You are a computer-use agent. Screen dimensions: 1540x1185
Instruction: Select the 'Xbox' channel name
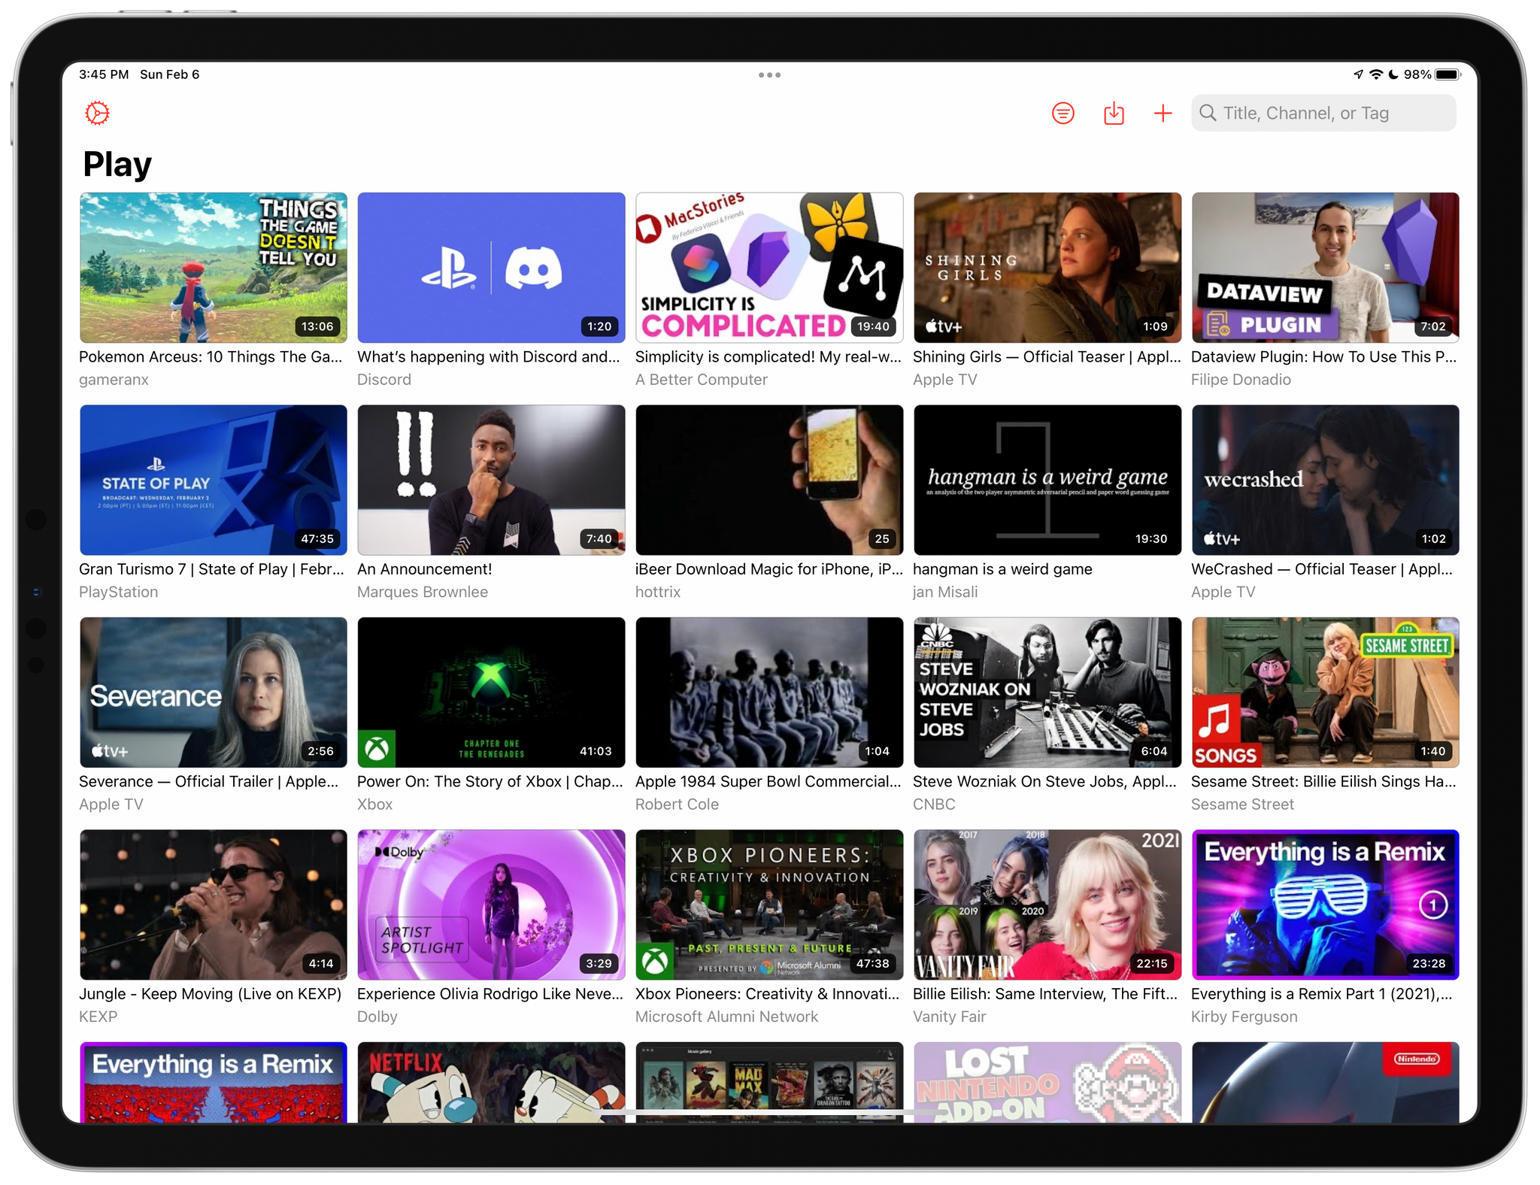click(x=374, y=805)
